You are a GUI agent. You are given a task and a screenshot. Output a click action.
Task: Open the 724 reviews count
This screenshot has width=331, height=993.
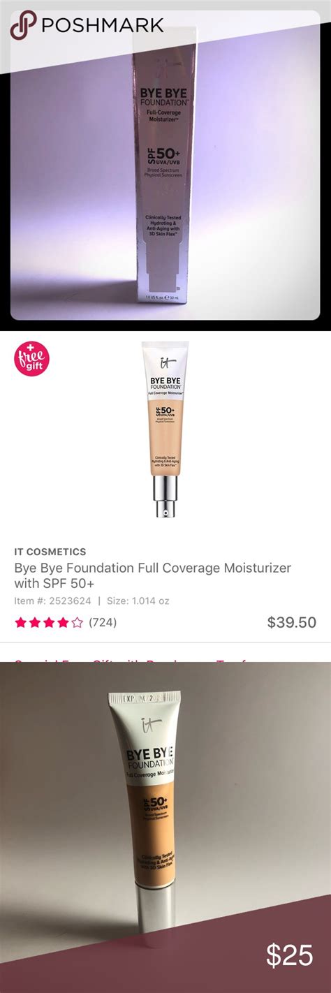click(x=103, y=622)
